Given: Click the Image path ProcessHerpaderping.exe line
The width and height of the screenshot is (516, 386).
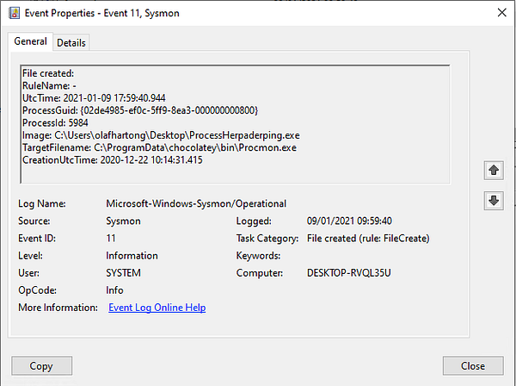Looking at the screenshot, I should click(161, 135).
